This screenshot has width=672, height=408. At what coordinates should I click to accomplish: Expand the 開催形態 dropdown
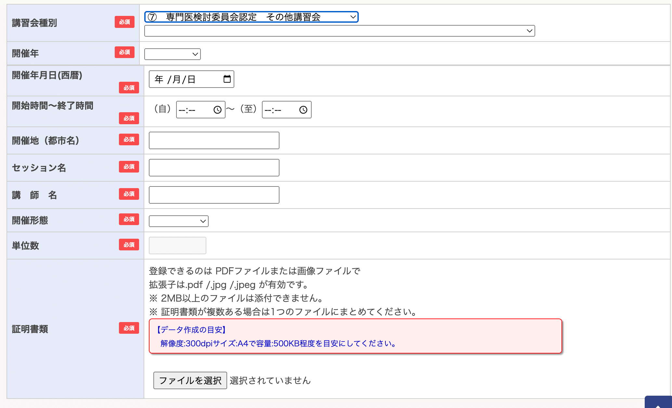(x=178, y=221)
